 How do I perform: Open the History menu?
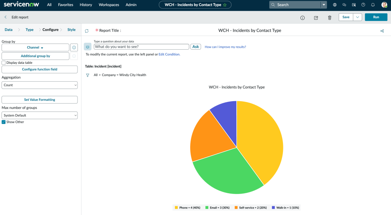pyautogui.click(x=86, y=5)
